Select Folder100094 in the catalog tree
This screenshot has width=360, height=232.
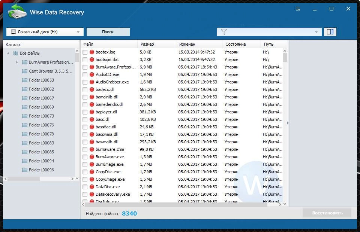[x=41, y=161]
